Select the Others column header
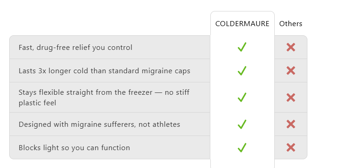 291,23
